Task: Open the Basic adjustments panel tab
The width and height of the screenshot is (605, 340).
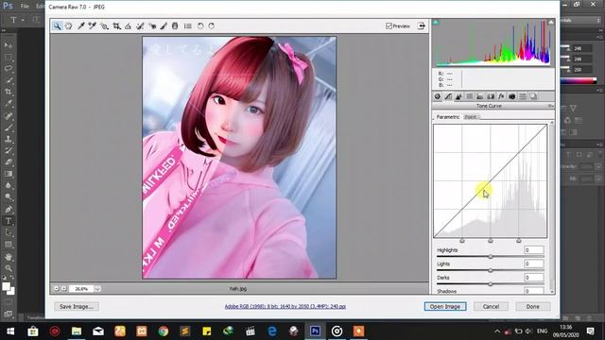Action: click(x=438, y=96)
